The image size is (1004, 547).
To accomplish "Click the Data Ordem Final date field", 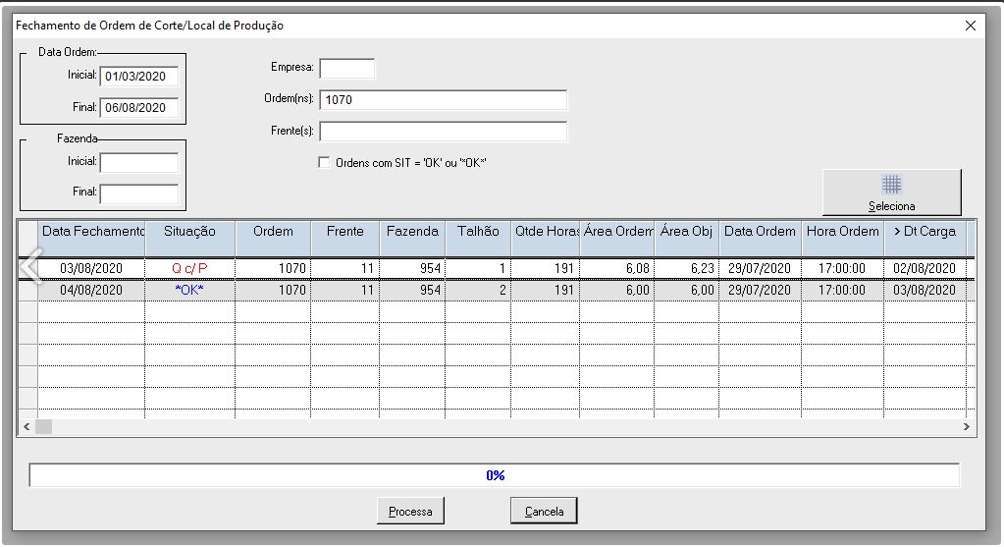I will pos(139,108).
